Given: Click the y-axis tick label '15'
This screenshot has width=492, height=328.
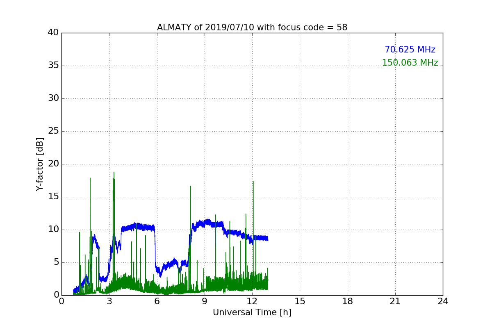Looking at the screenshot, I should click(x=53, y=197).
